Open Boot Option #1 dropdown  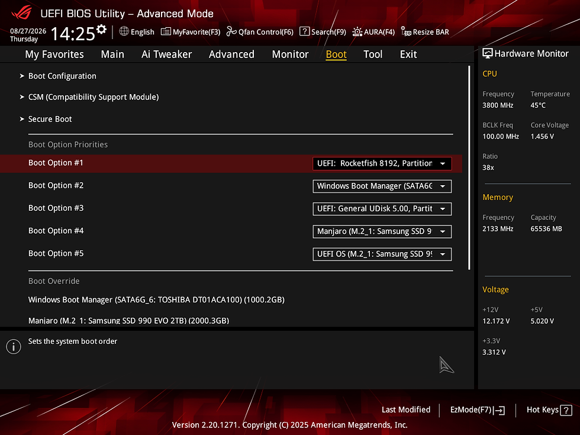coord(382,163)
